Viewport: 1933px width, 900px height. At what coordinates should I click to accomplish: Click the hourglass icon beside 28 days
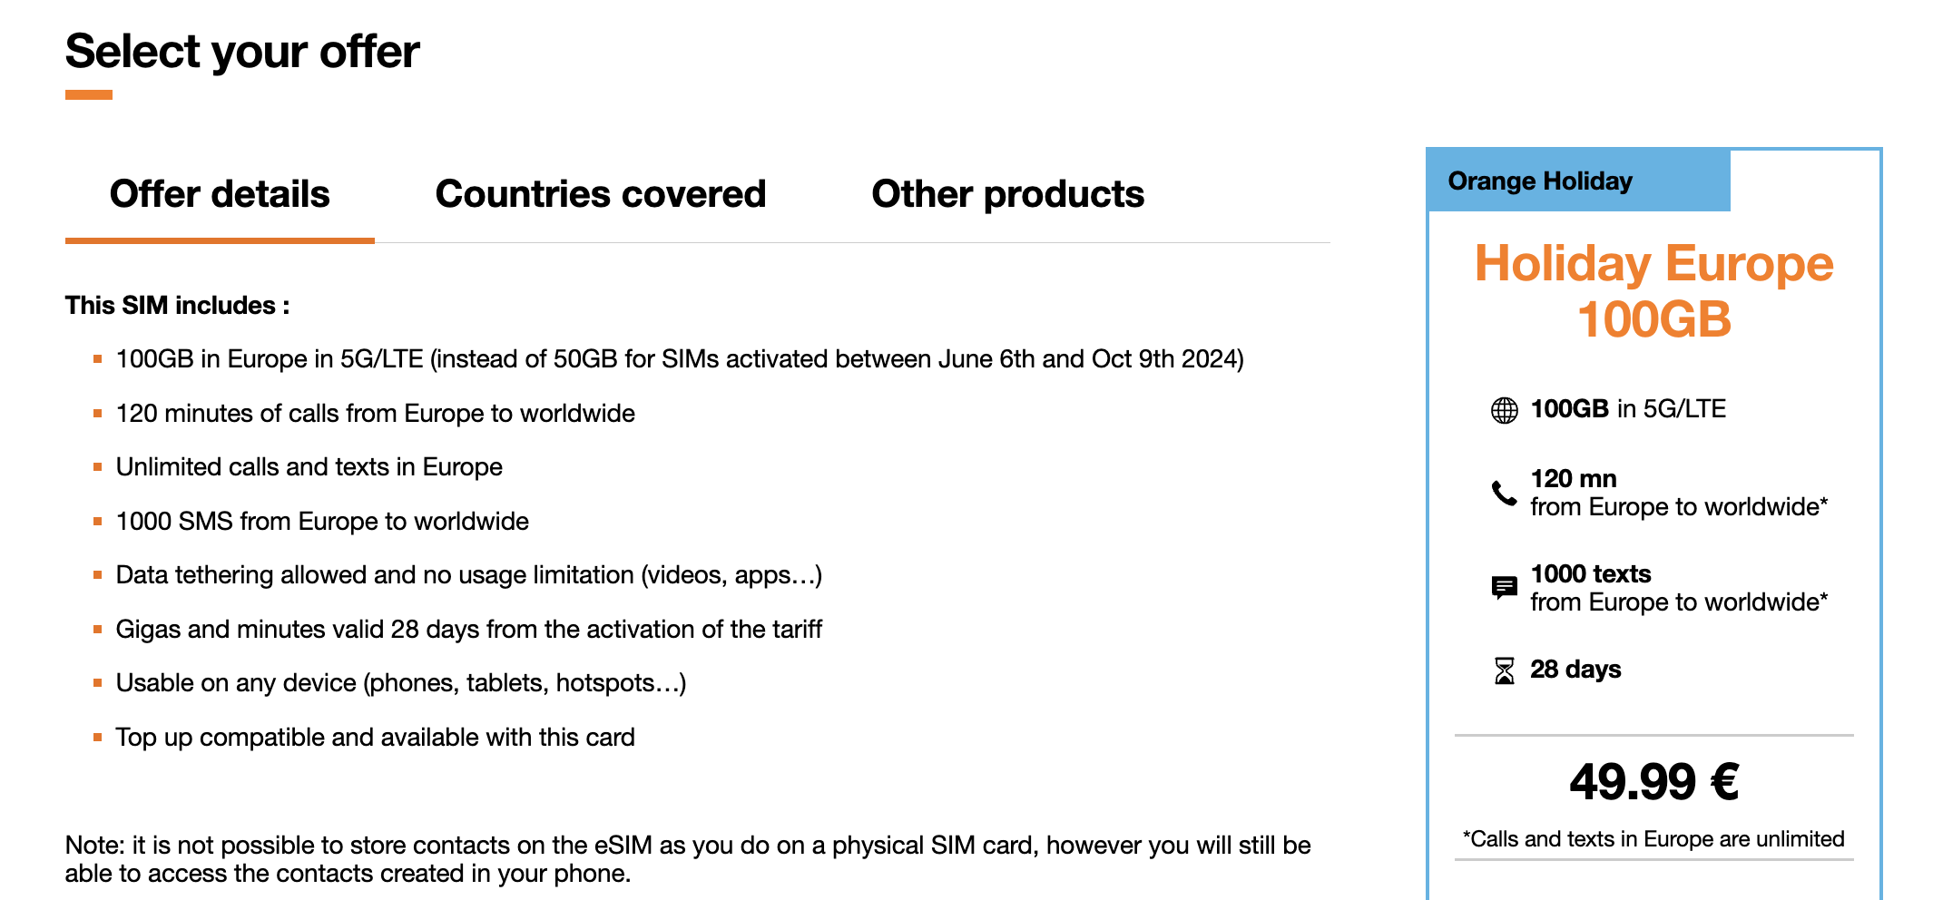1504,670
